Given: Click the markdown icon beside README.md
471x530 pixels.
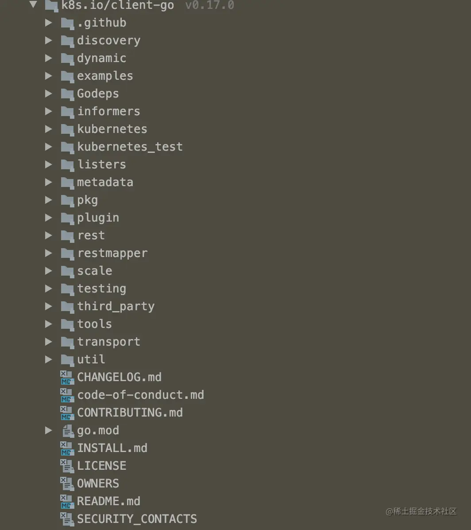Looking at the screenshot, I should (66, 501).
